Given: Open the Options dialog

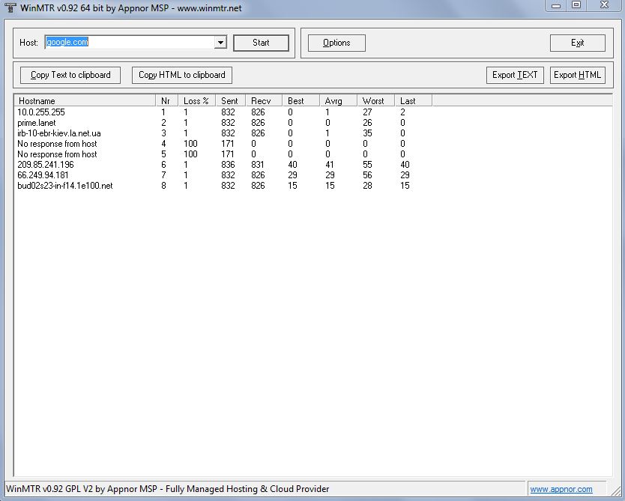Looking at the screenshot, I should (336, 43).
